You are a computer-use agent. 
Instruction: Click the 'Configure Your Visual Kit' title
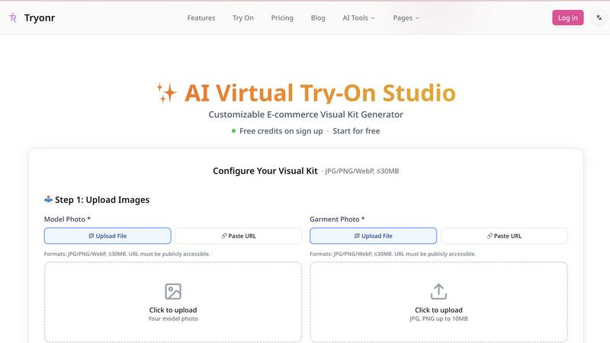[x=265, y=171]
